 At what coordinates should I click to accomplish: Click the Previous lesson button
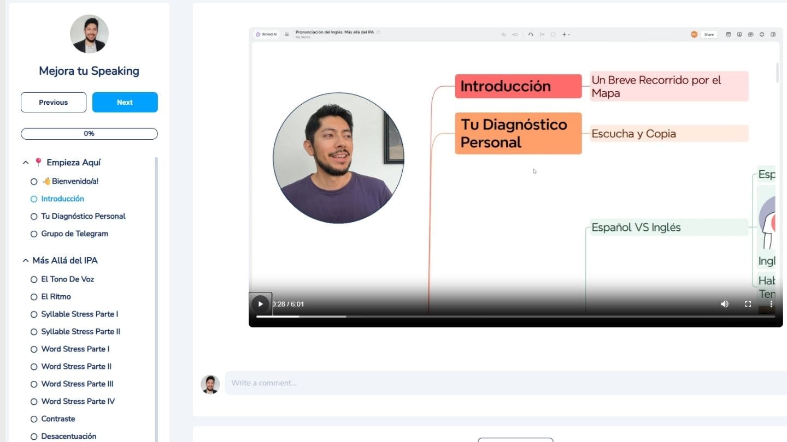[54, 102]
